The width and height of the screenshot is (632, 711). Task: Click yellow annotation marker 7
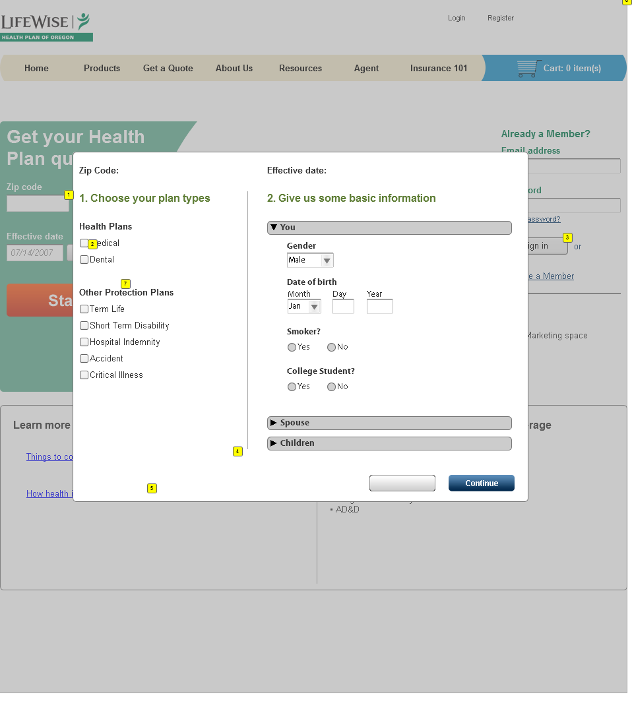tap(125, 284)
